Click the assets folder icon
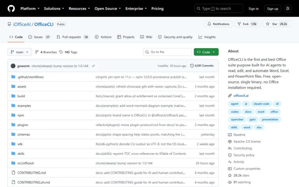This screenshot has height=187, width=299. coord(13,86)
